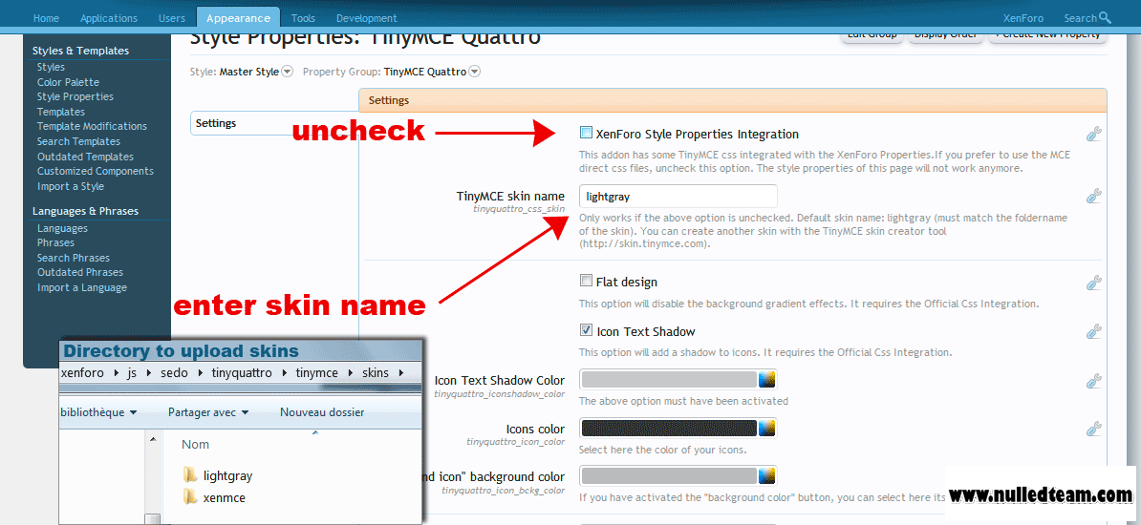
Task: Open Customized Components sidebar link
Action: (96, 172)
